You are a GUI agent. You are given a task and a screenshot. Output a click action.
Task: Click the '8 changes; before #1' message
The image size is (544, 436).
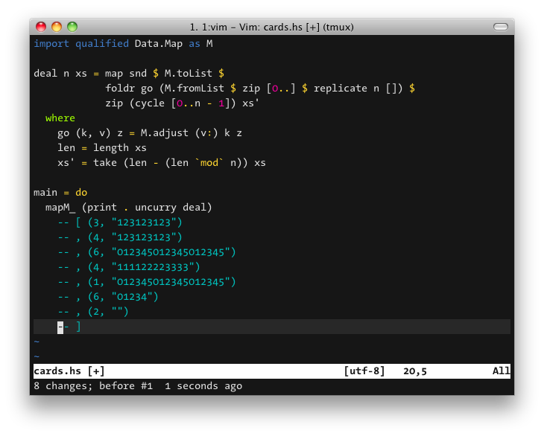point(93,386)
